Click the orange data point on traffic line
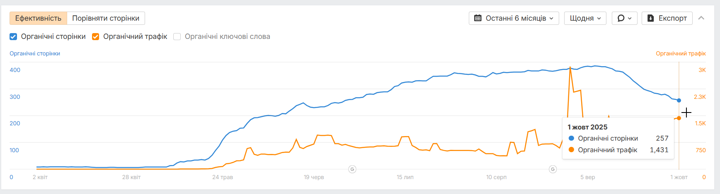The height and width of the screenshot is (194, 720). pos(679,118)
